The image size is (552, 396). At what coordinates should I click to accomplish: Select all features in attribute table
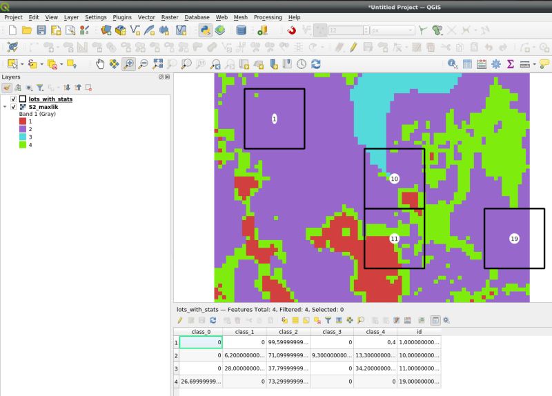coord(295,320)
